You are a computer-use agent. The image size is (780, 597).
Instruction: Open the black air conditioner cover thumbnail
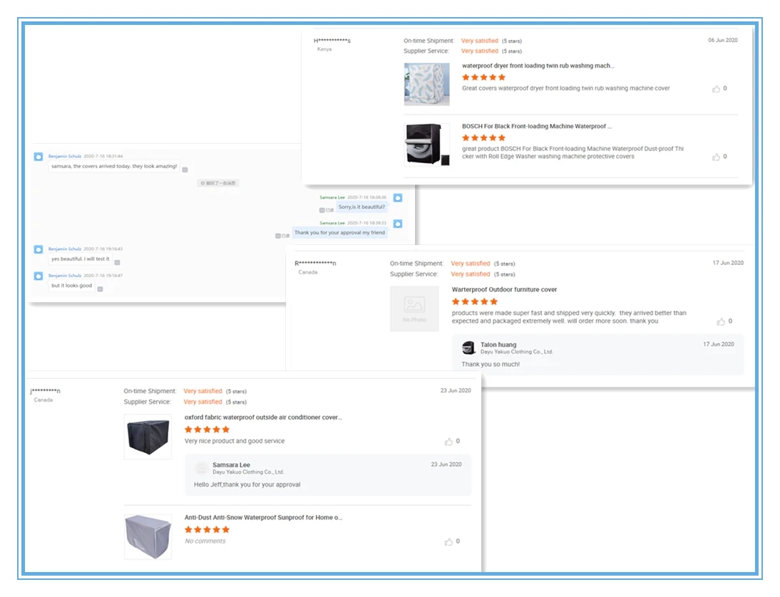(148, 437)
